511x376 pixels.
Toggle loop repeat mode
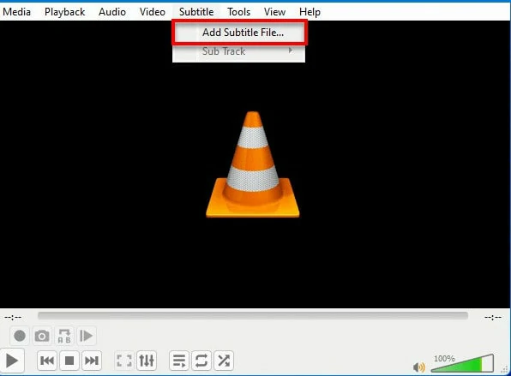[x=201, y=361]
